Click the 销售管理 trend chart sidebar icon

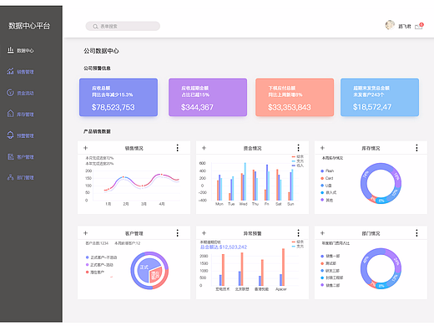click(10, 71)
